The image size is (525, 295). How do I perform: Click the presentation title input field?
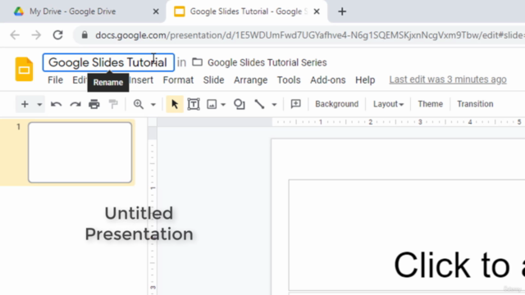click(108, 62)
